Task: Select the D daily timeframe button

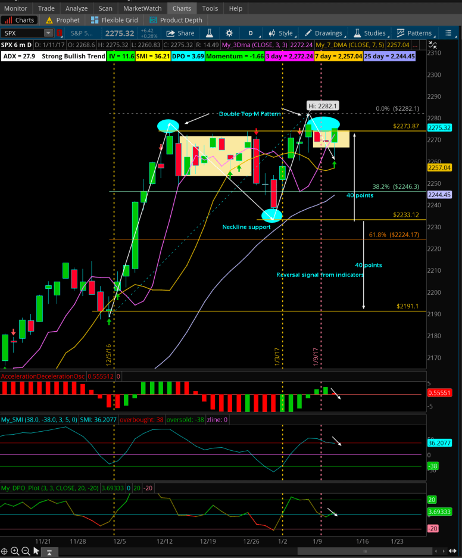Action: (x=251, y=33)
